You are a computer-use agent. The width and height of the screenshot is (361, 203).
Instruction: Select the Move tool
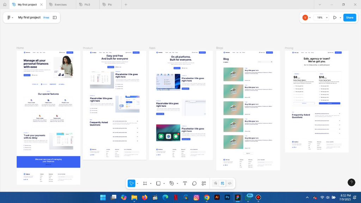tap(131, 183)
